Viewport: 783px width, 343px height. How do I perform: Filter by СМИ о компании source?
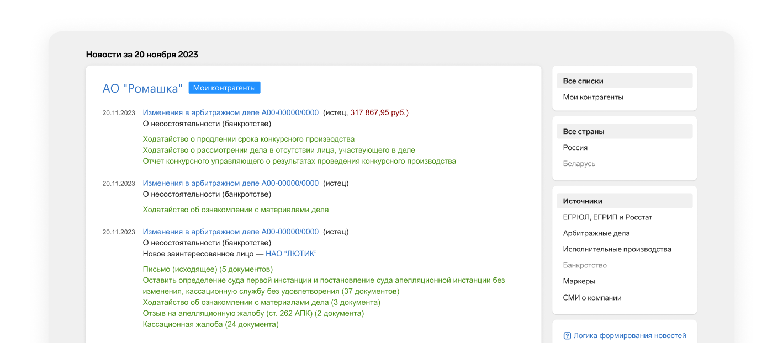coord(592,298)
